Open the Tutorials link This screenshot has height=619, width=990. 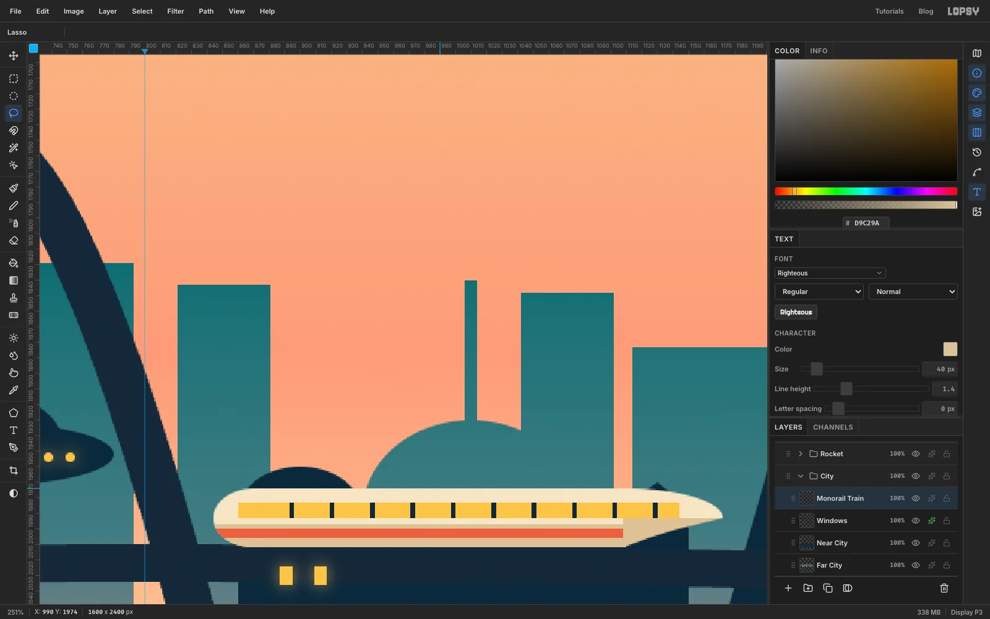(x=889, y=11)
